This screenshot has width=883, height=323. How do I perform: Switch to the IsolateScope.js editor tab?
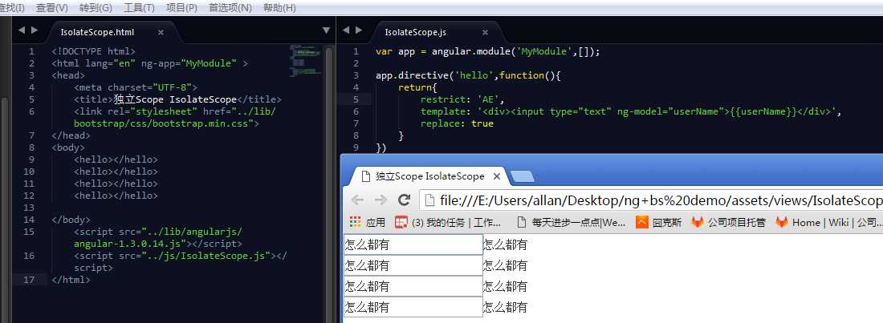coord(416,32)
